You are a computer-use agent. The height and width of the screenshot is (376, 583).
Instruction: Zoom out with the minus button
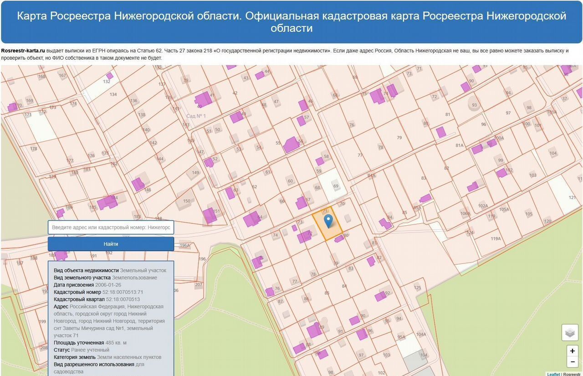pos(572,362)
